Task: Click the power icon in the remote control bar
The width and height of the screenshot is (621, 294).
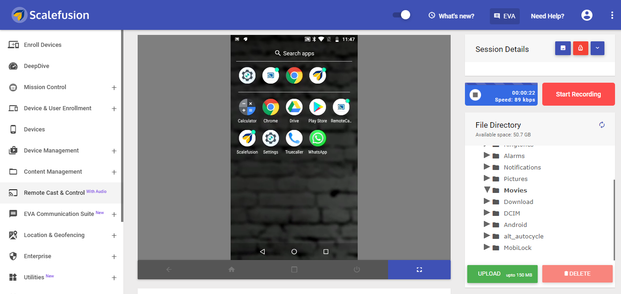Action: [357, 270]
